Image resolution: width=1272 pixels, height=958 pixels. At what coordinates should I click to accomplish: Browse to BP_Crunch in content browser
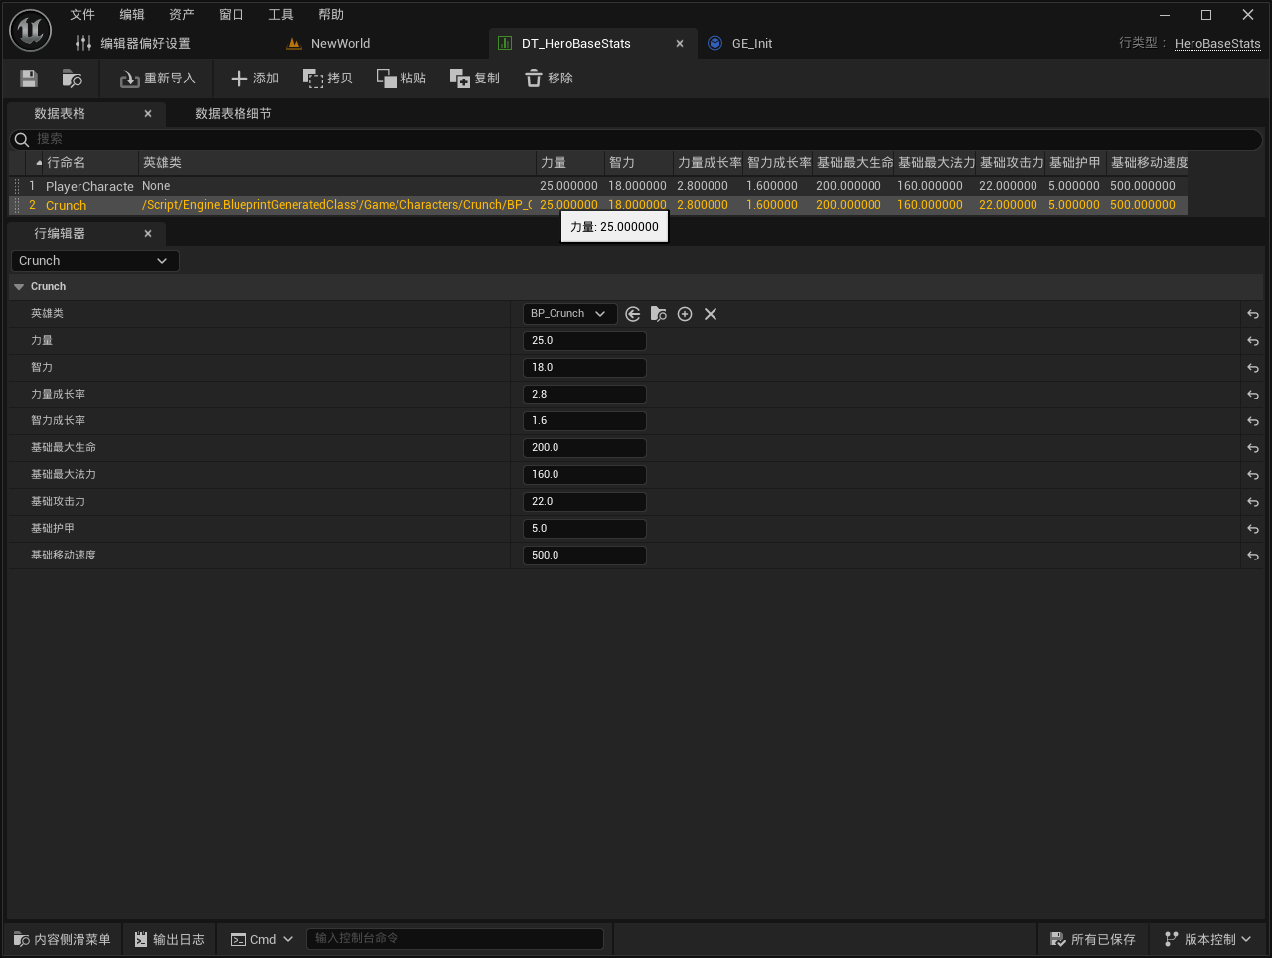click(659, 314)
